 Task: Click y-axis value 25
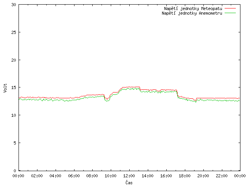pyautogui.click(x=14, y=32)
